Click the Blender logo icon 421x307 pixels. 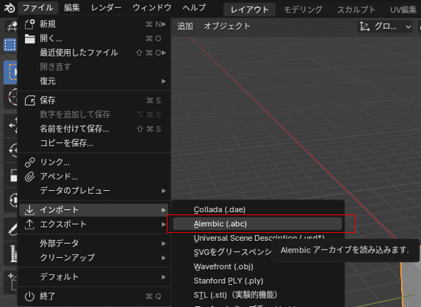(10, 8)
